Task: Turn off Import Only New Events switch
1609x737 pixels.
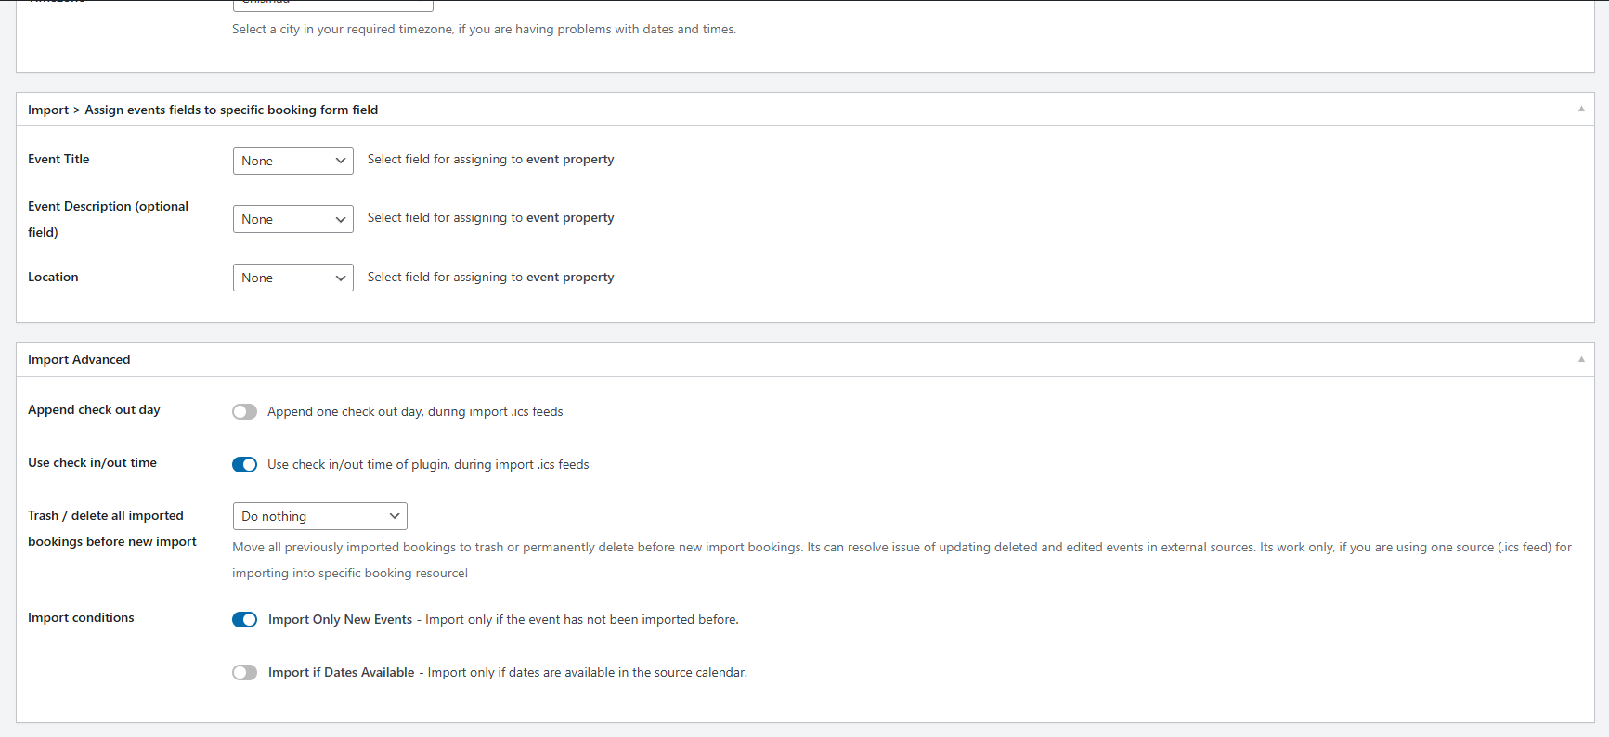Action: click(245, 619)
